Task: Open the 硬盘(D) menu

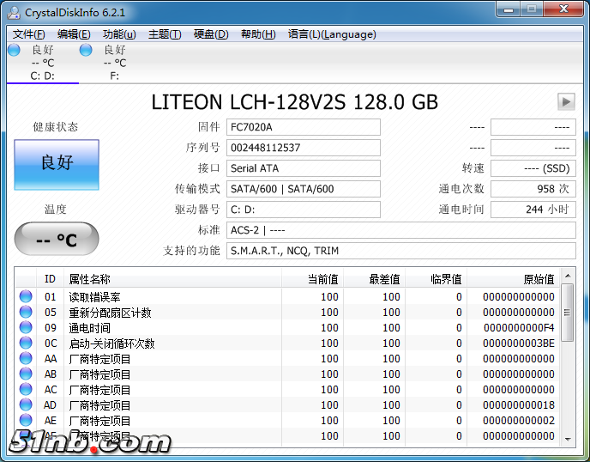Action: 211,34
